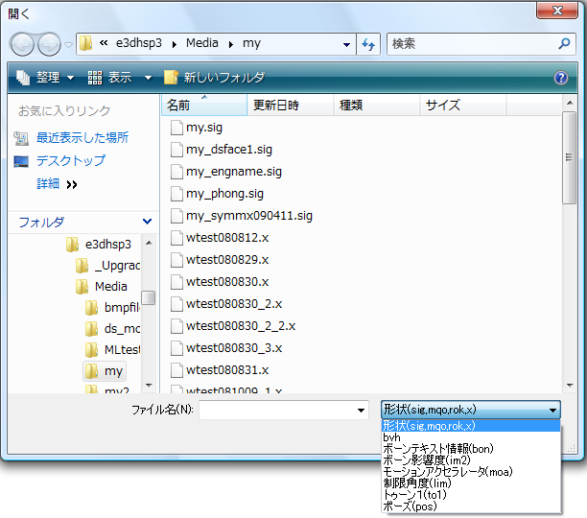Click the サイズ column header

click(443, 105)
